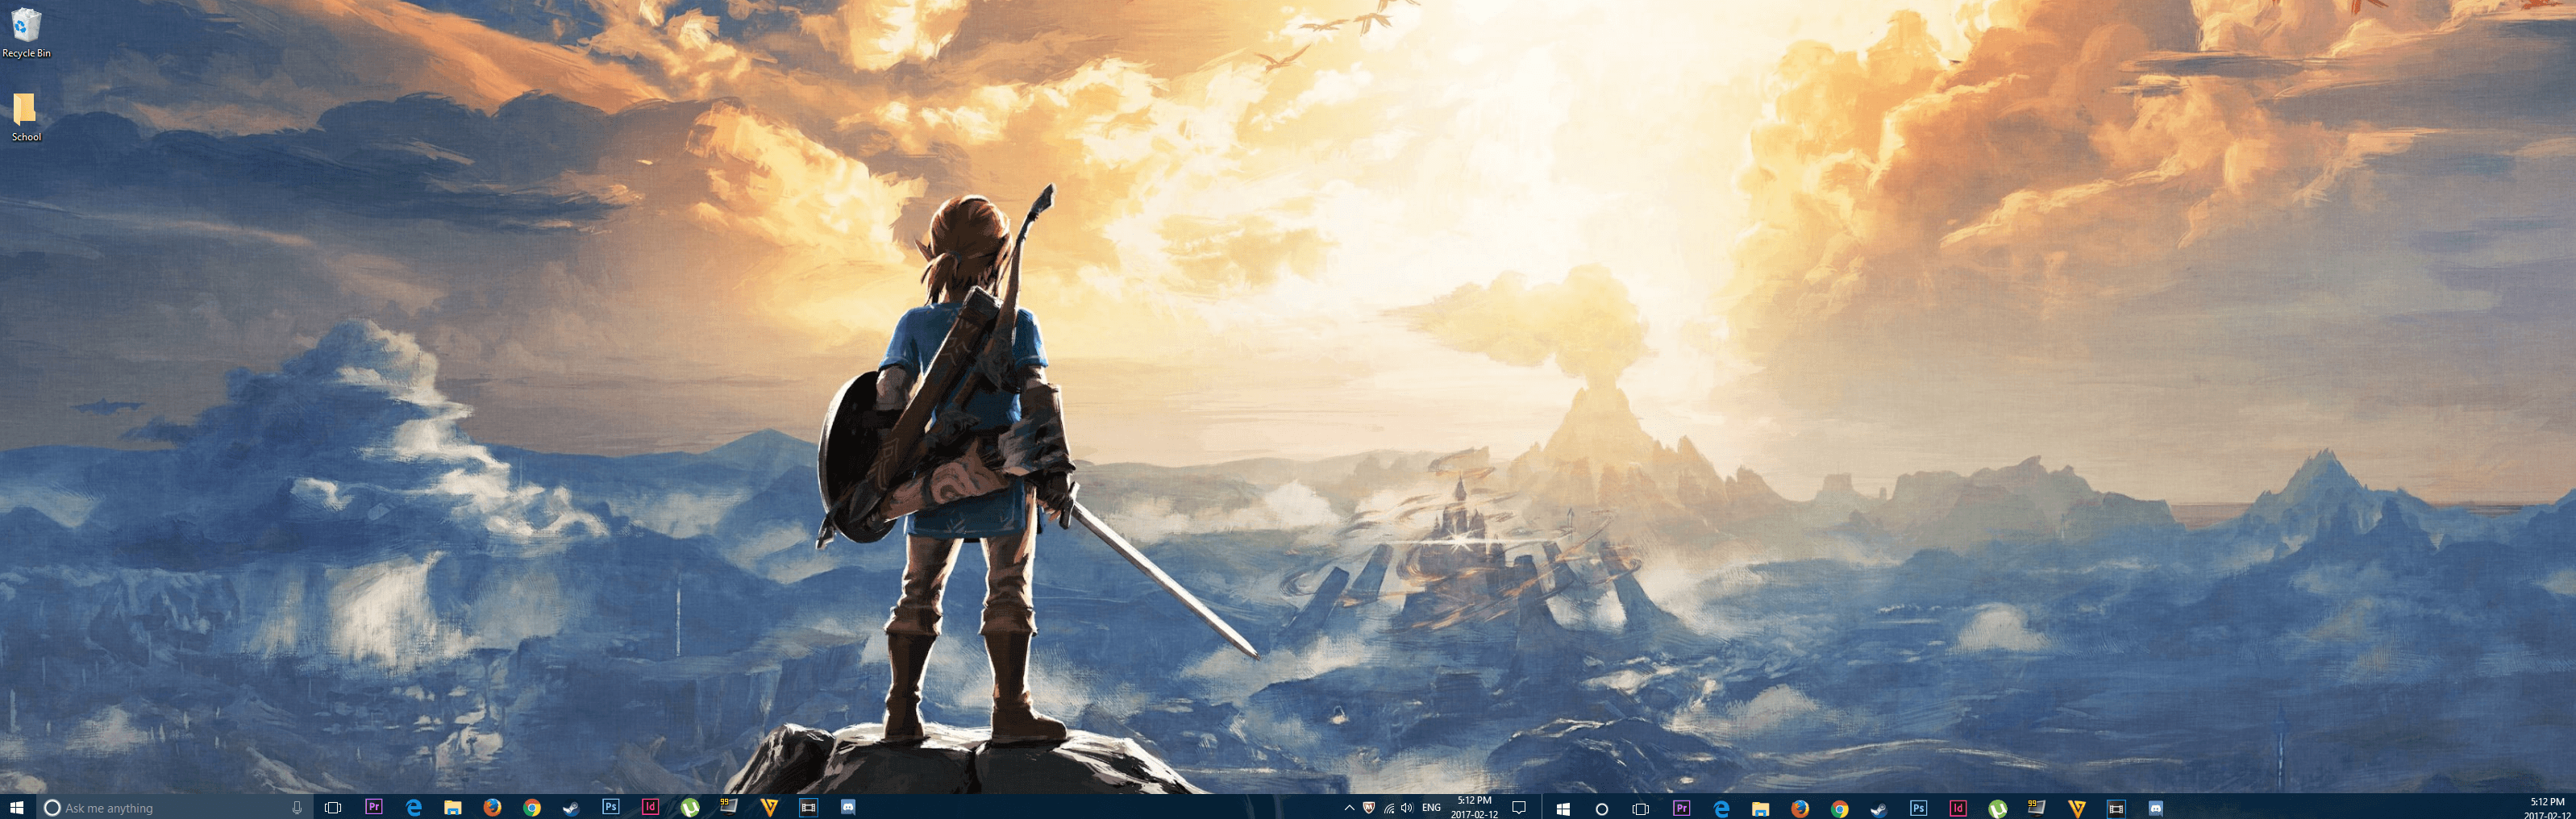Open Discord from second monitor taskbar
This screenshot has width=2576, height=819.
[x=2155, y=808]
